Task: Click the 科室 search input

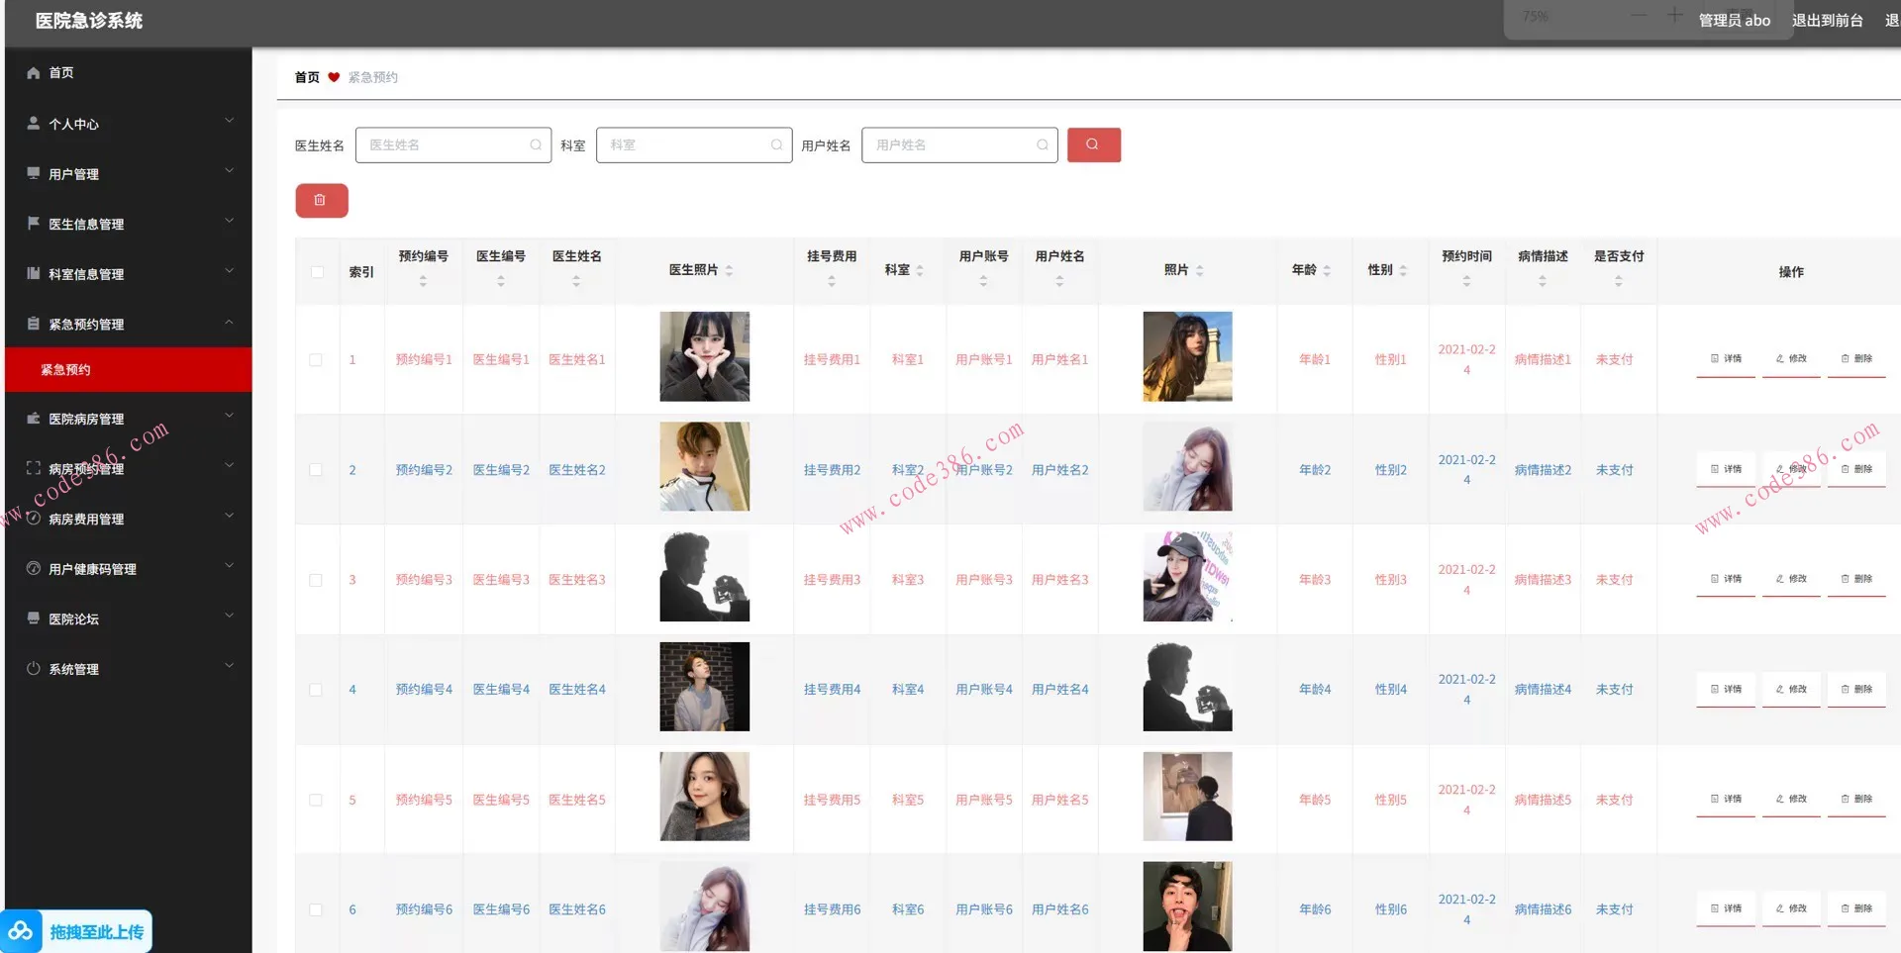Action: [694, 144]
